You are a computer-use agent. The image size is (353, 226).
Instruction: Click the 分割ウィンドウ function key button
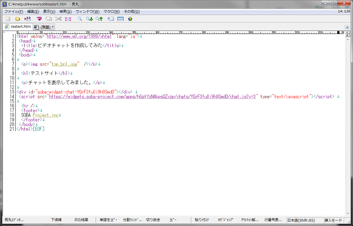click(132, 220)
